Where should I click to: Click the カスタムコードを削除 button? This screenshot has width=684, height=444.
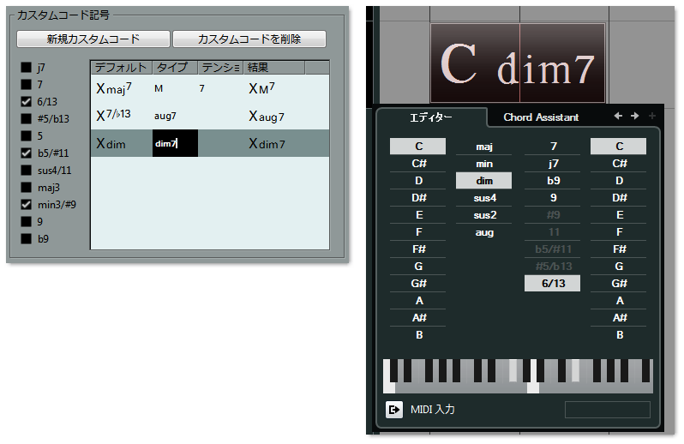[x=249, y=39]
